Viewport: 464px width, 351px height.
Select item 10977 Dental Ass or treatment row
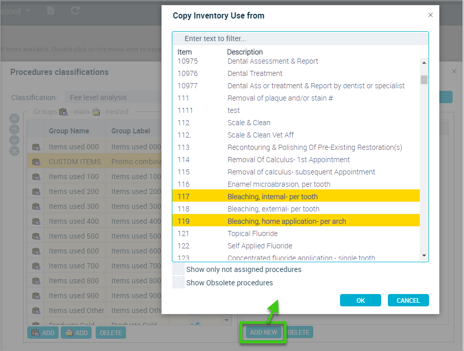point(296,86)
